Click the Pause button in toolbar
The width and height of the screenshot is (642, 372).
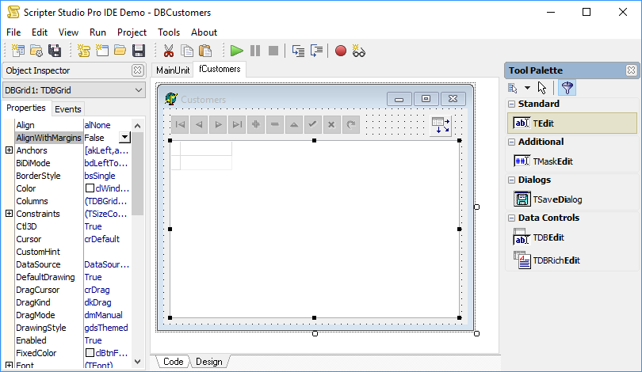[255, 51]
